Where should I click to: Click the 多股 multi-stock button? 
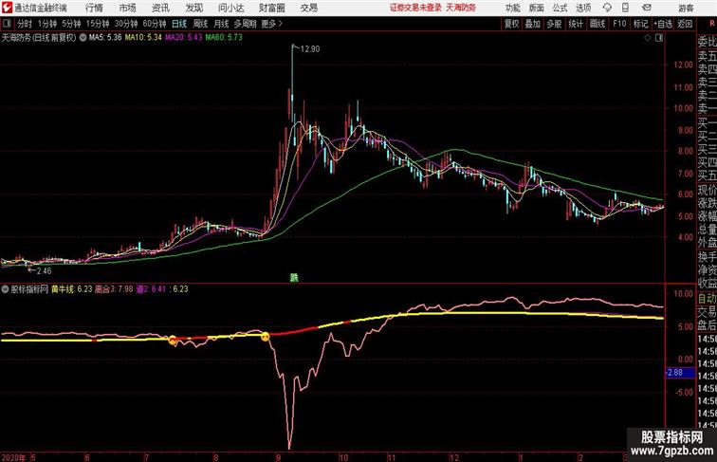[x=554, y=24]
